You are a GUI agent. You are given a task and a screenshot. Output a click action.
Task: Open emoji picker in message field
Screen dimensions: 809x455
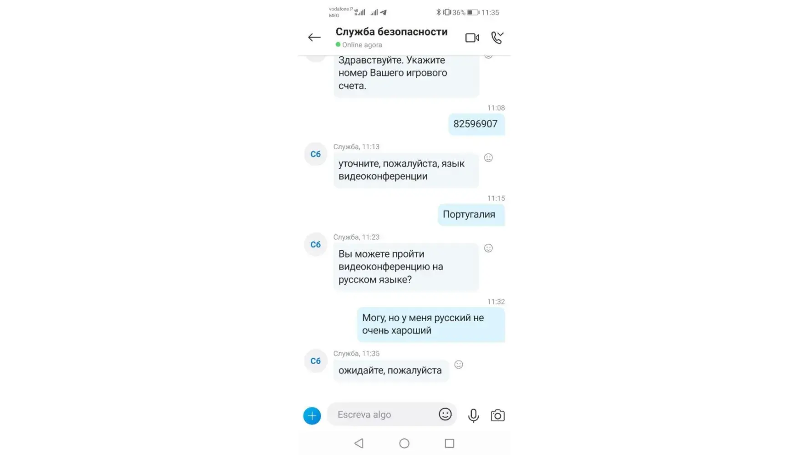point(445,414)
